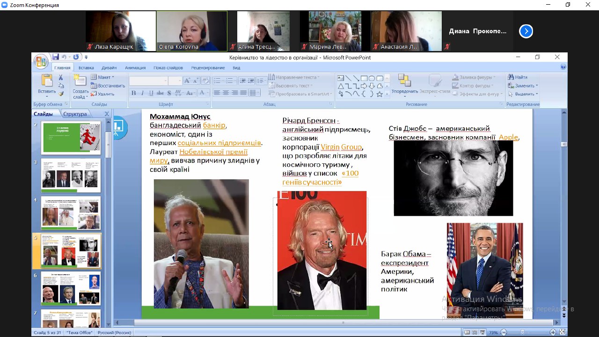
Task: Open the Анимация ribbon tab
Action: click(135, 67)
